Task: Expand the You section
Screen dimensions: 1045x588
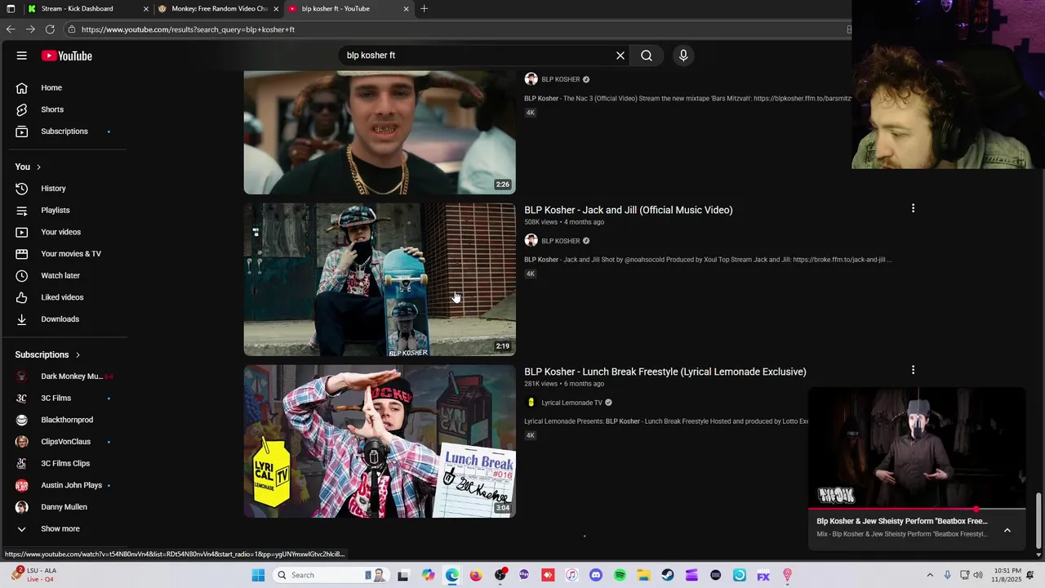Action: tap(28, 167)
